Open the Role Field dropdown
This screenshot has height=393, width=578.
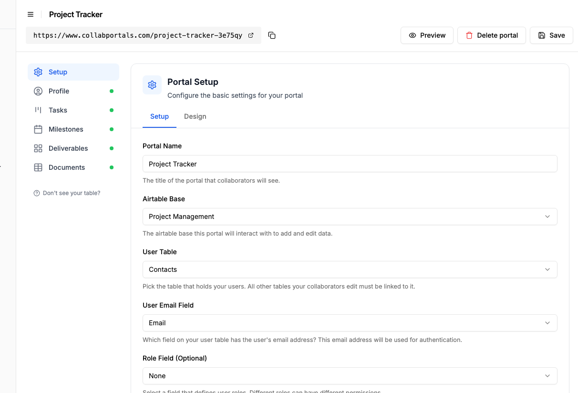pos(350,376)
